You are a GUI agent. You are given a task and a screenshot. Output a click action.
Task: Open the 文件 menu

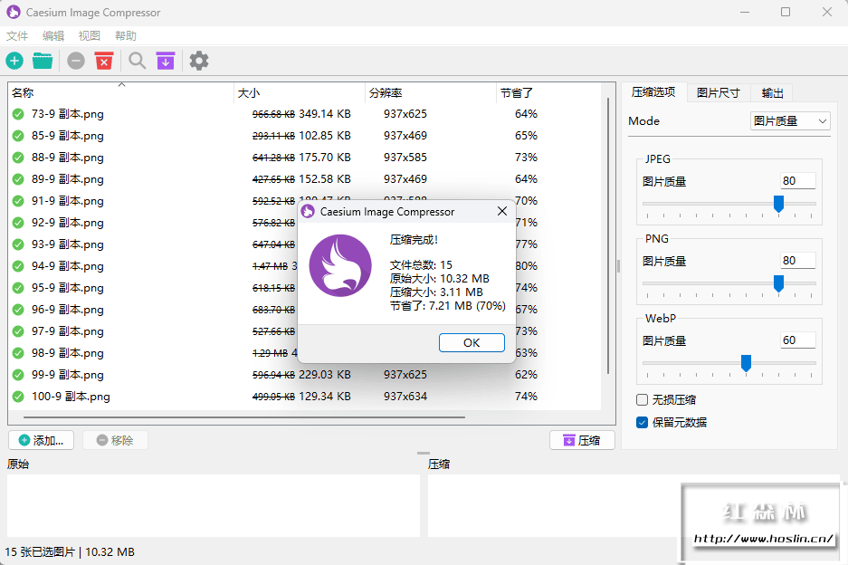click(17, 35)
